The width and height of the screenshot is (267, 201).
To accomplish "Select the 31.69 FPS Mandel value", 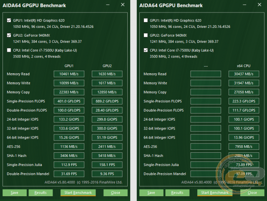I will 69,174.
